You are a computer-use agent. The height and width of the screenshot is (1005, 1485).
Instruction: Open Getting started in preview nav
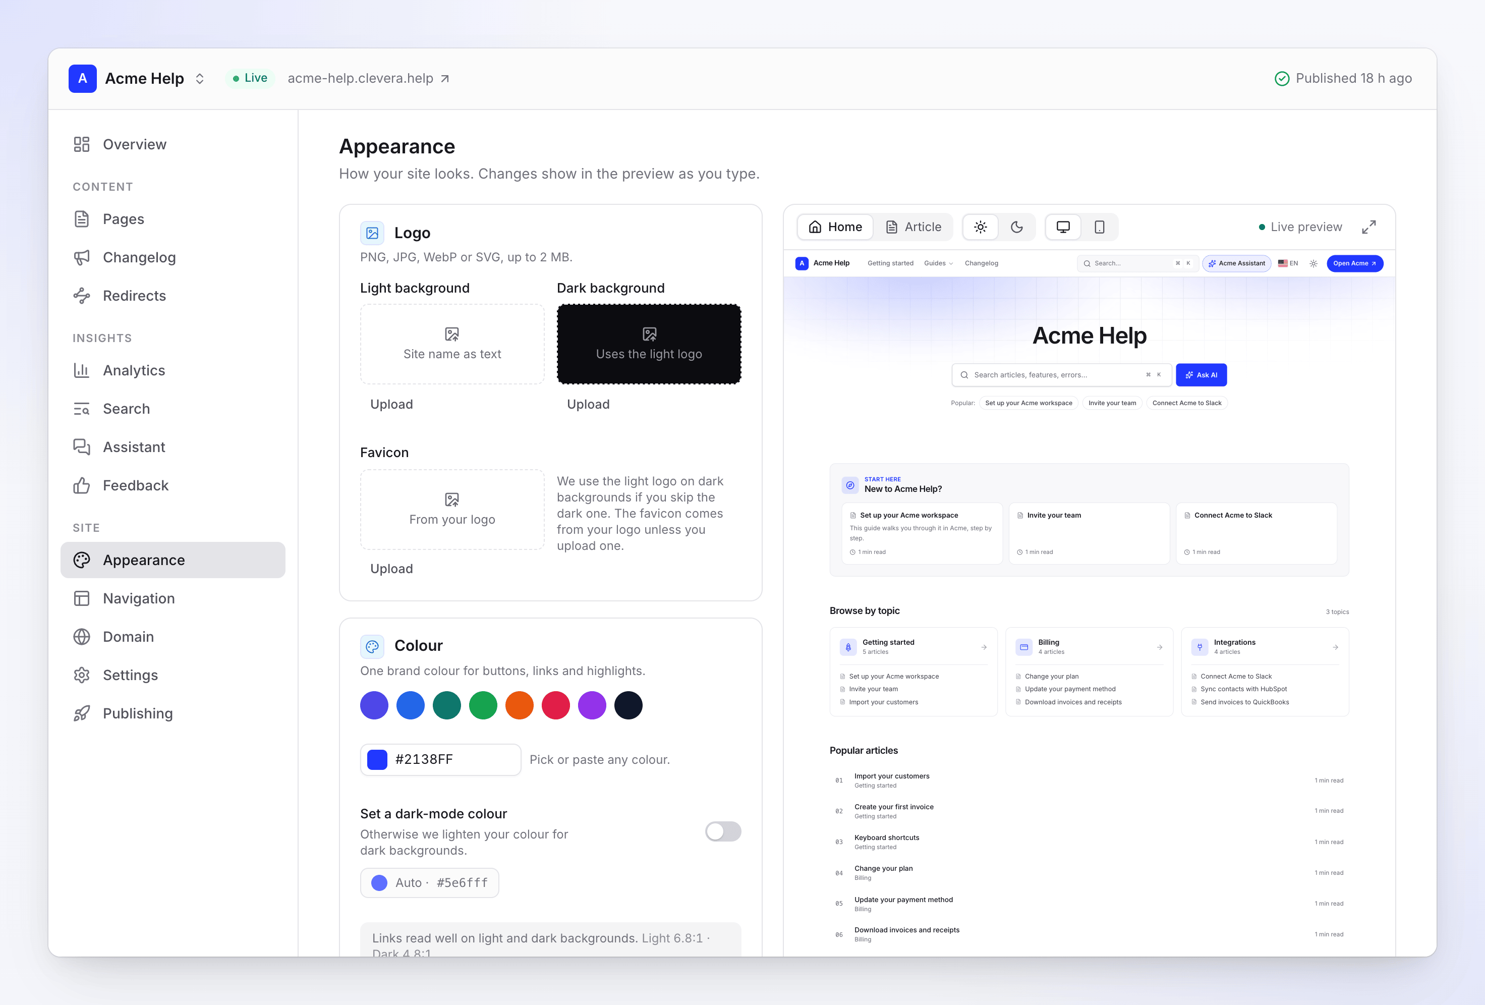(x=890, y=263)
